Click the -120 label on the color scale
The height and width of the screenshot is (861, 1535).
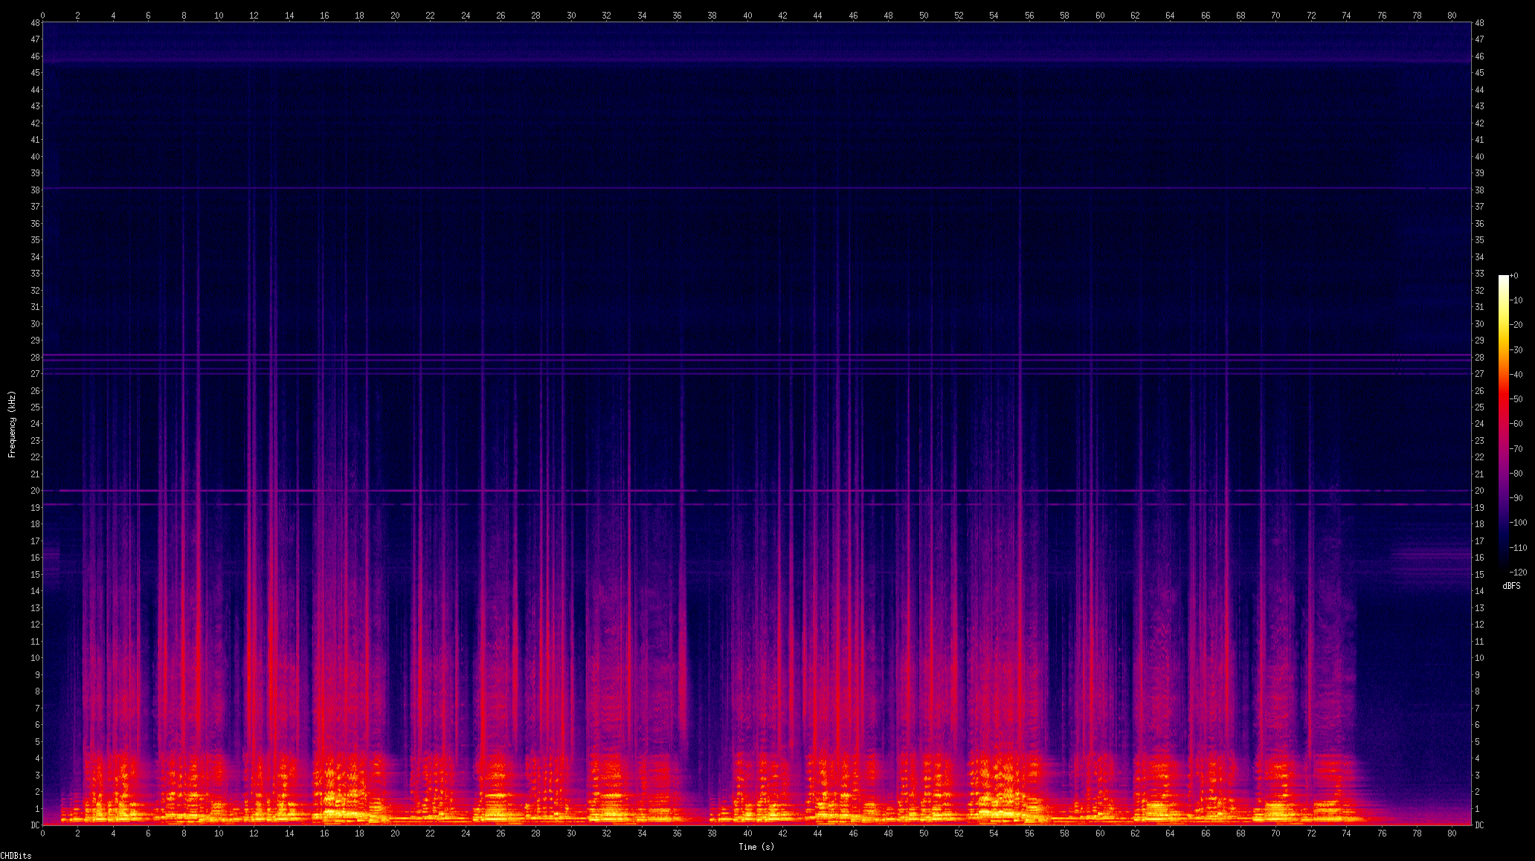pos(1517,573)
